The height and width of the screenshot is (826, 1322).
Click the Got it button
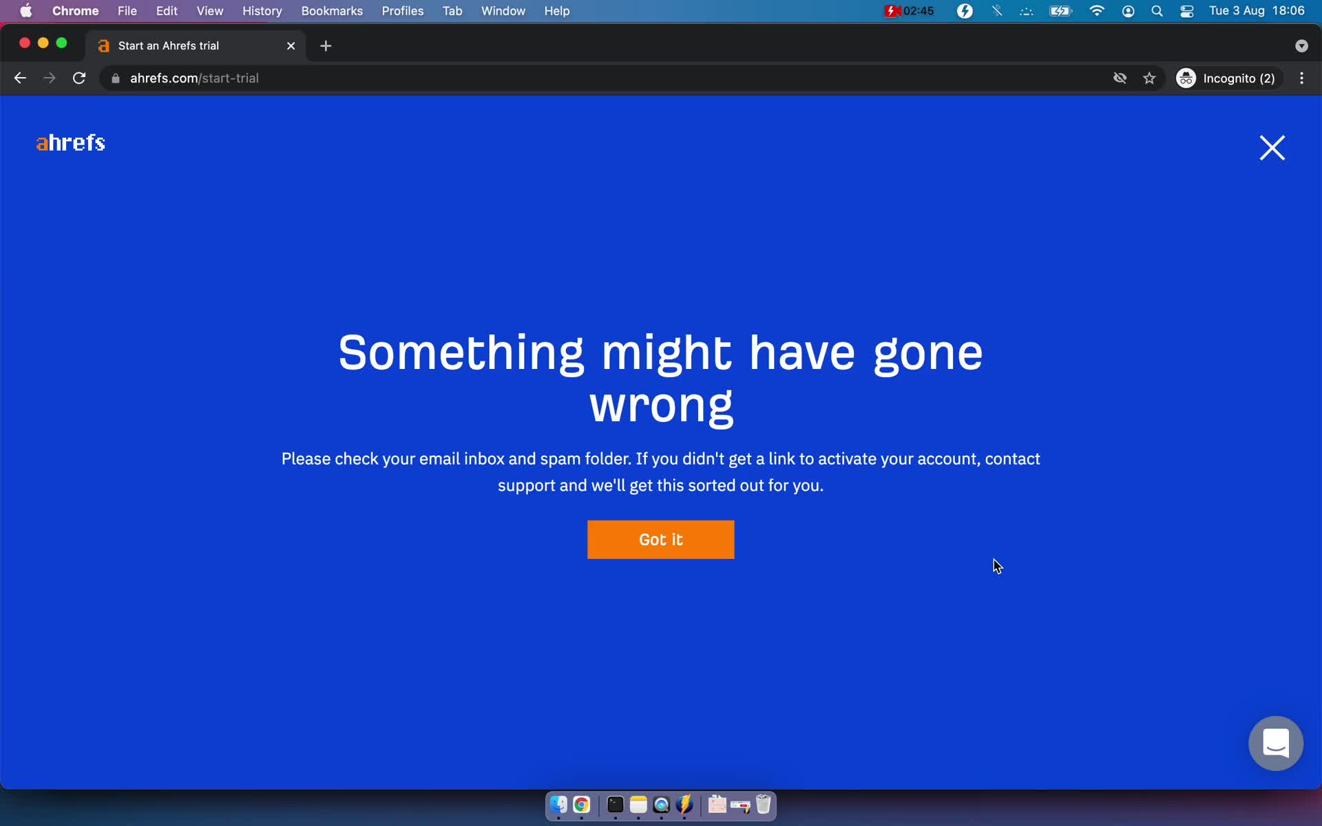[x=660, y=540]
